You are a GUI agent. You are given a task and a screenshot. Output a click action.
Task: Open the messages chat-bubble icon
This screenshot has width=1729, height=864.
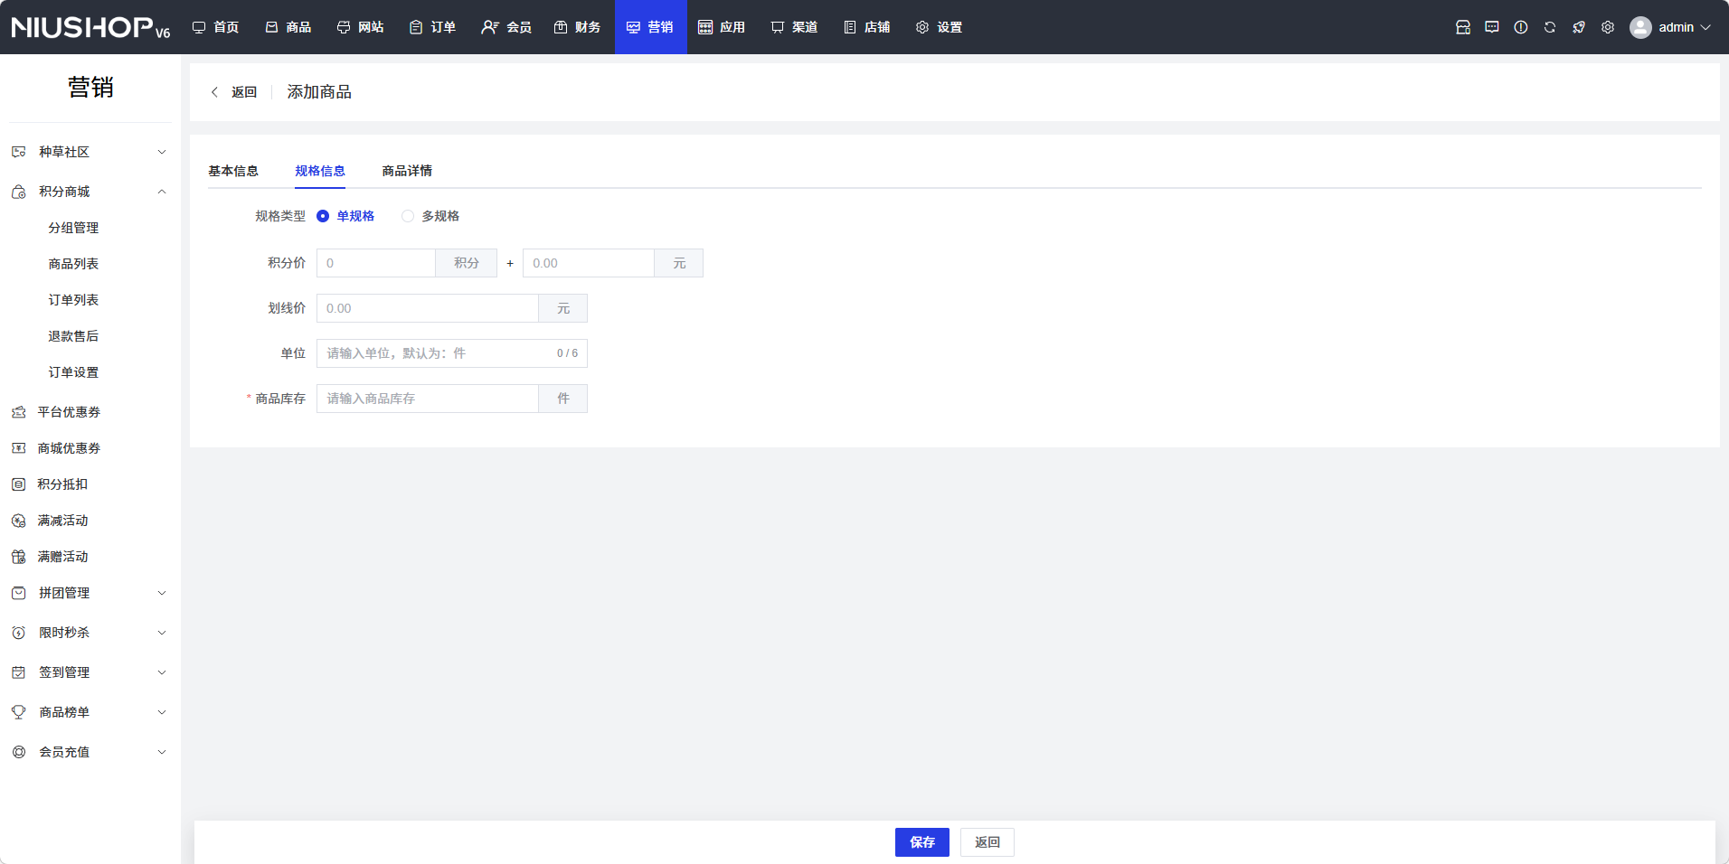[x=1492, y=27]
